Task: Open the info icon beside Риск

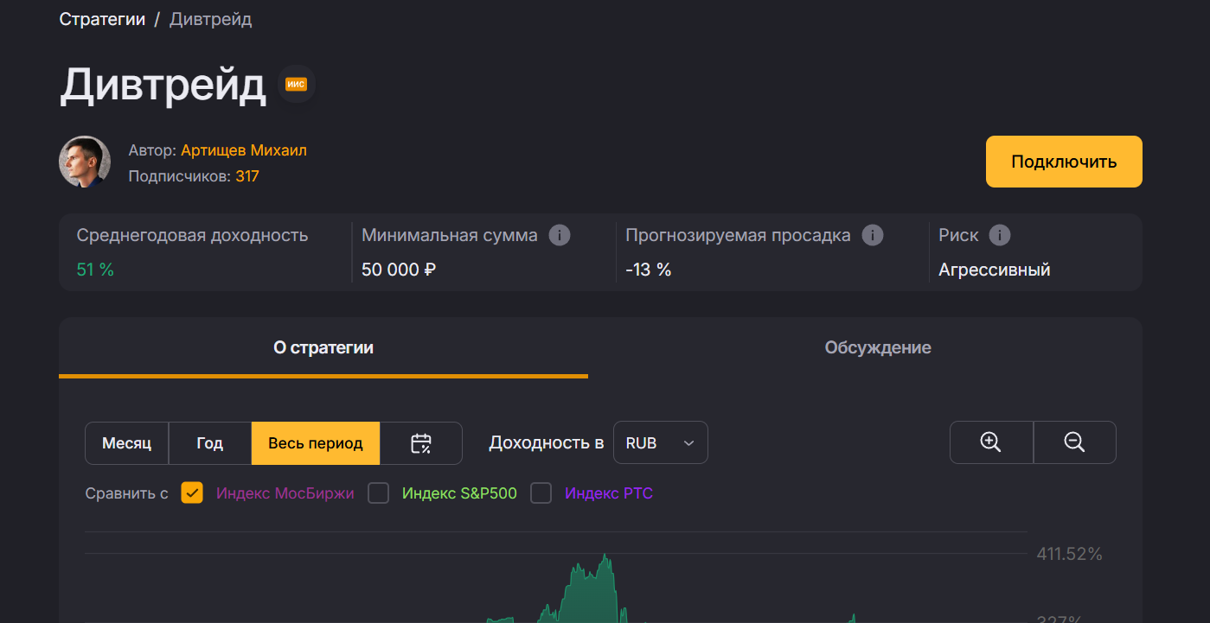Action: (1000, 235)
